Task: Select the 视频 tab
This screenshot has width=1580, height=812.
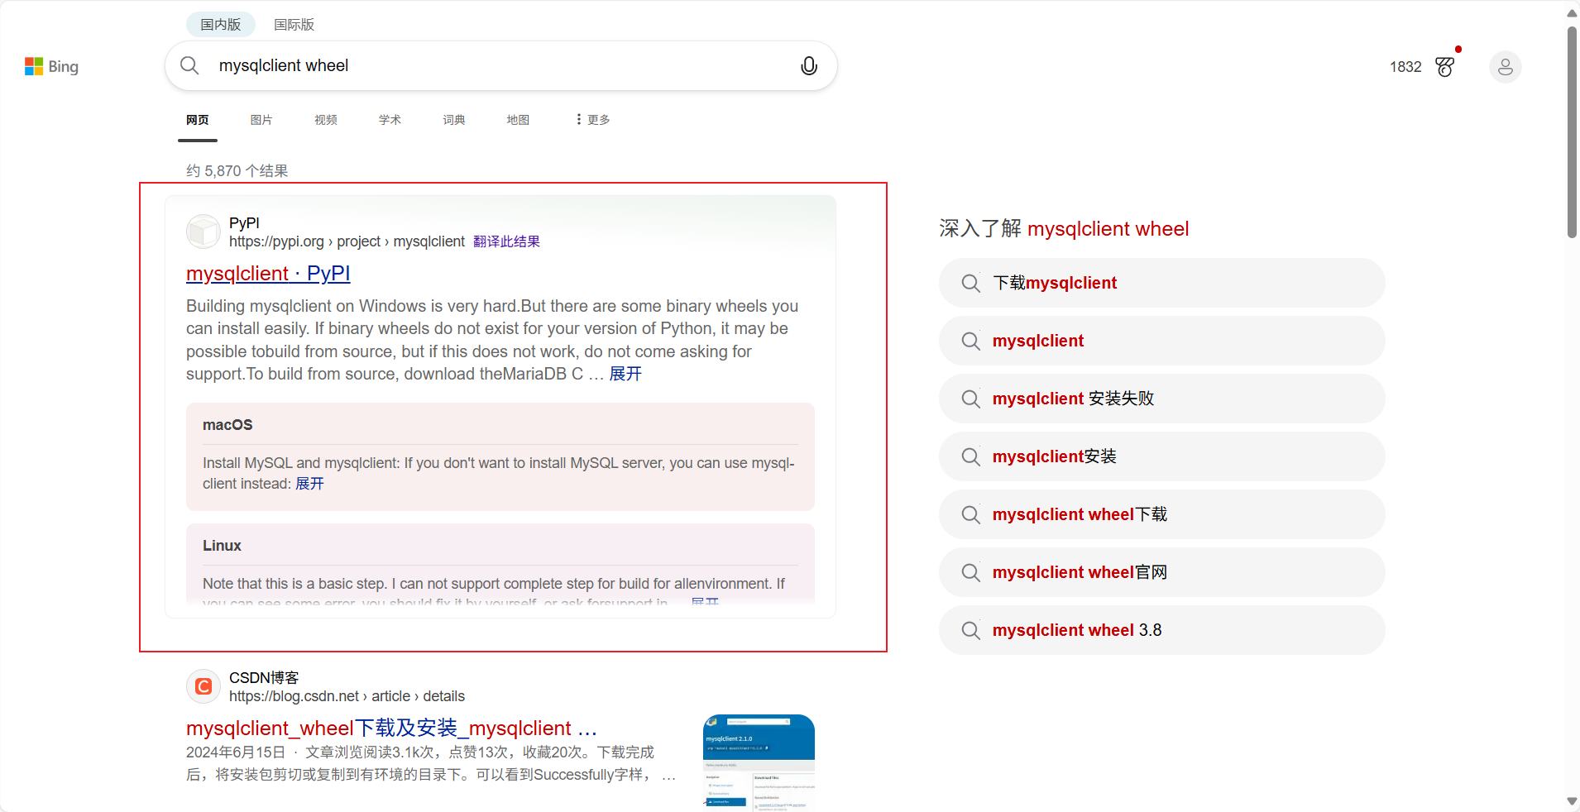Action: (x=326, y=120)
